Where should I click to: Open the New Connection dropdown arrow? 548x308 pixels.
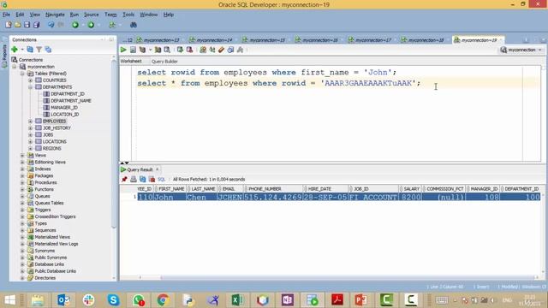21,50
